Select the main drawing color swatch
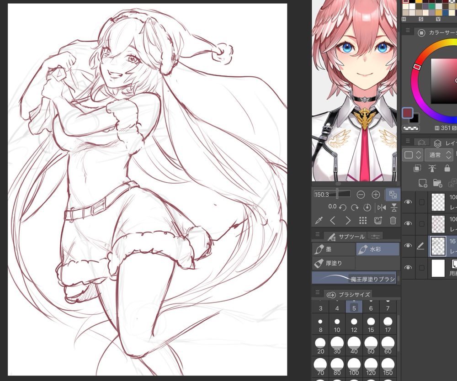The width and height of the screenshot is (457, 381). pos(408,113)
